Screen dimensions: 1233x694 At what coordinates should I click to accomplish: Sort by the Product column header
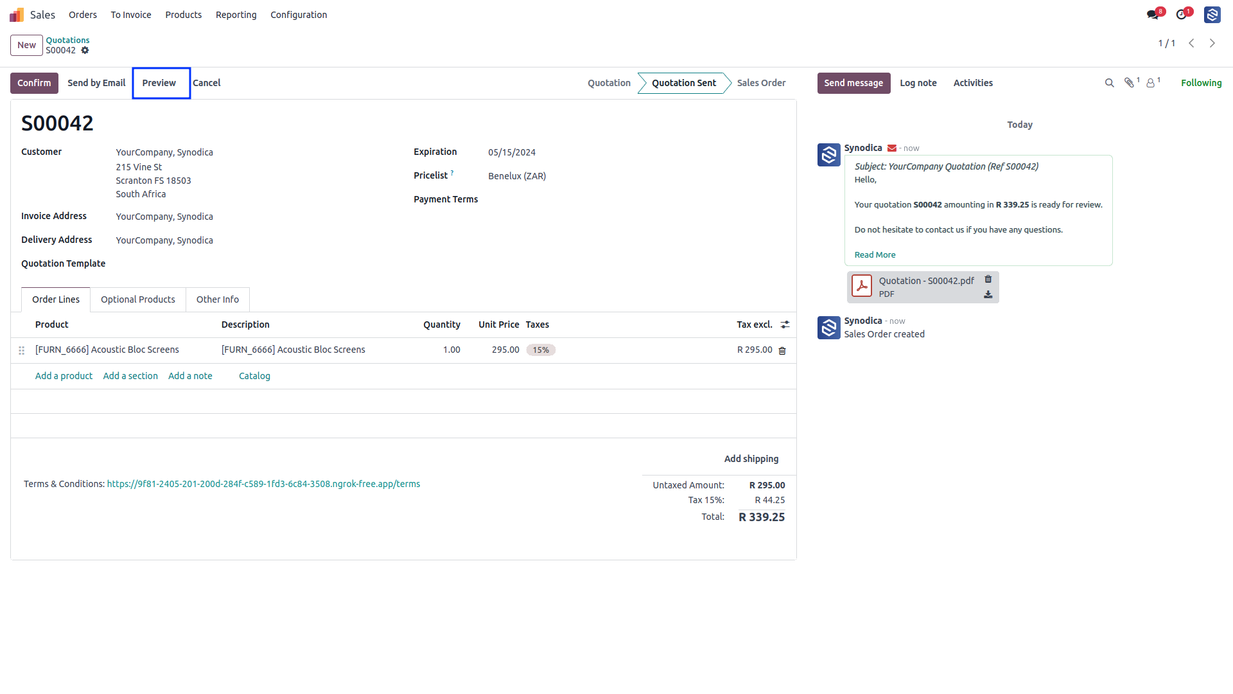(x=51, y=325)
